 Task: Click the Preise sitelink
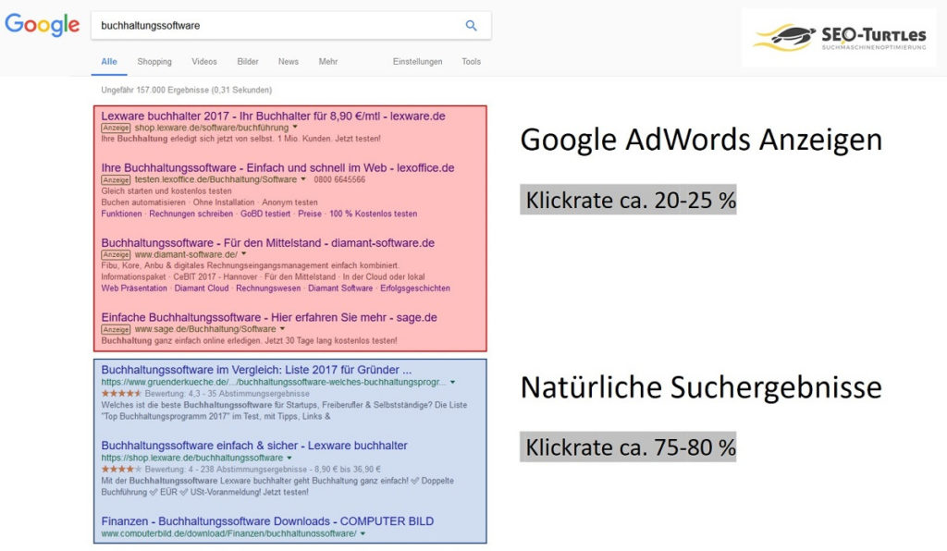pyautogui.click(x=310, y=214)
